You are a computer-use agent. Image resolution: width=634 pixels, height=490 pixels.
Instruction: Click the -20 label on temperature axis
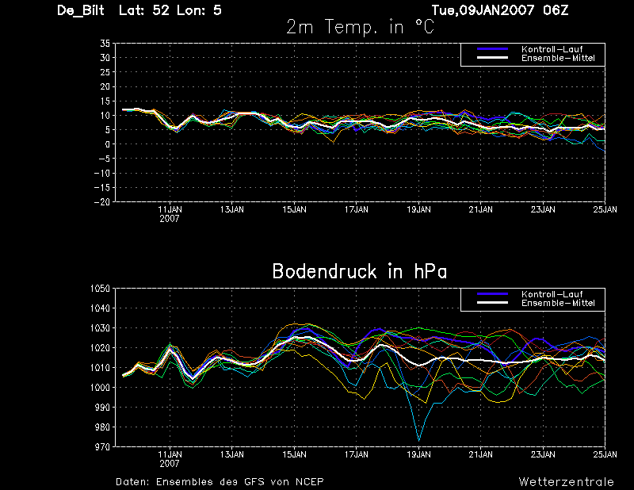point(102,201)
